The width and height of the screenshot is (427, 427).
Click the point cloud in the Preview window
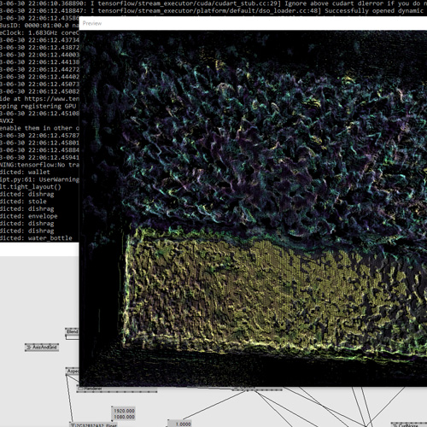pyautogui.click(x=253, y=208)
